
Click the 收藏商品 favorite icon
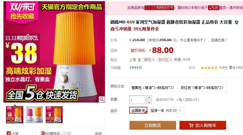point(43,133)
